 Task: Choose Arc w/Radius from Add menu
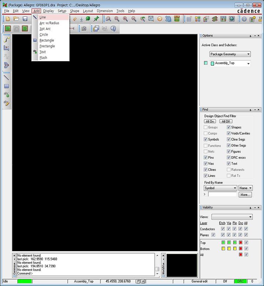click(51, 23)
